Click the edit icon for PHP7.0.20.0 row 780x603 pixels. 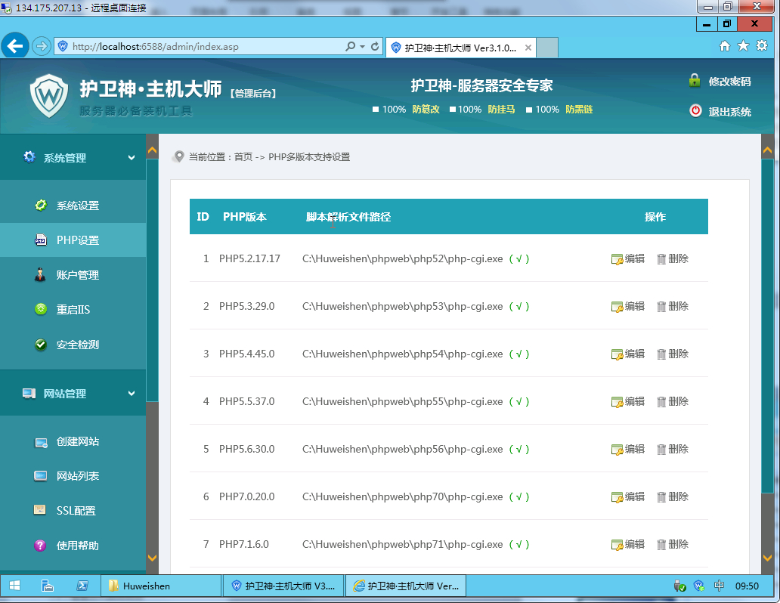[617, 497]
